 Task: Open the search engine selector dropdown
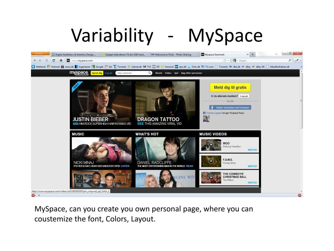click(x=235, y=60)
